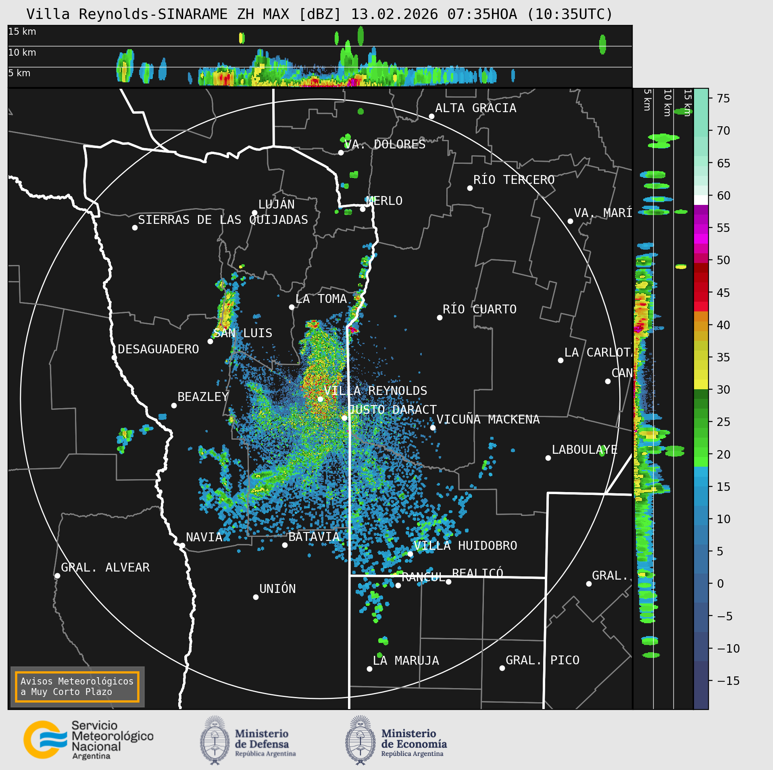Click the Villa Reynolds radar site marker
This screenshot has height=770, width=773.
pos(320,399)
